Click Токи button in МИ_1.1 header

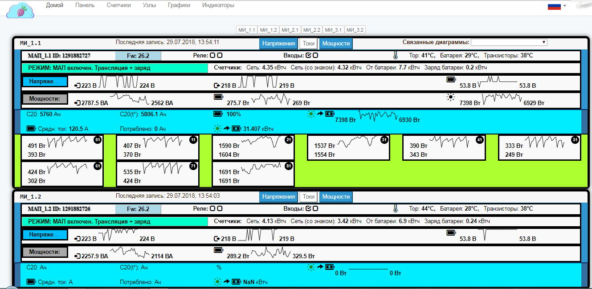coord(308,44)
